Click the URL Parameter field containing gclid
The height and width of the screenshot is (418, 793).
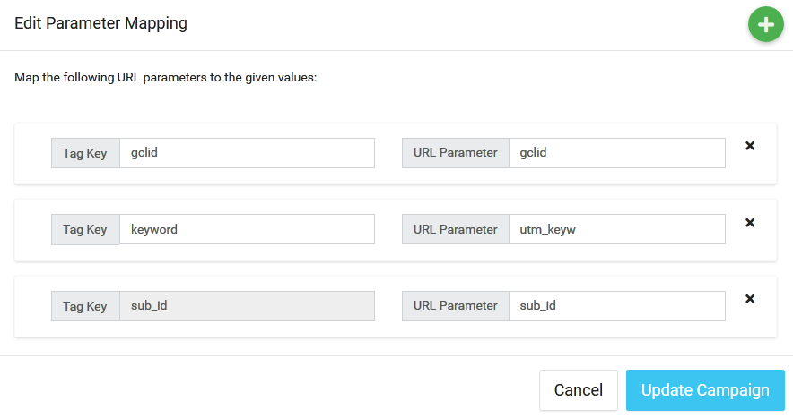(616, 153)
